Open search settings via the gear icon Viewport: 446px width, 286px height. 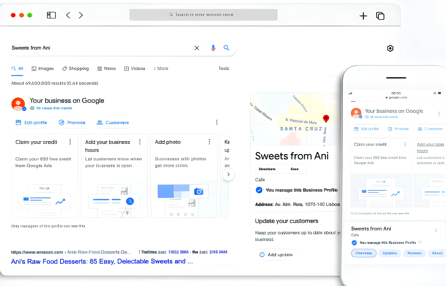(x=390, y=48)
